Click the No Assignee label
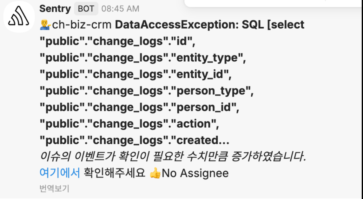 [195, 173]
